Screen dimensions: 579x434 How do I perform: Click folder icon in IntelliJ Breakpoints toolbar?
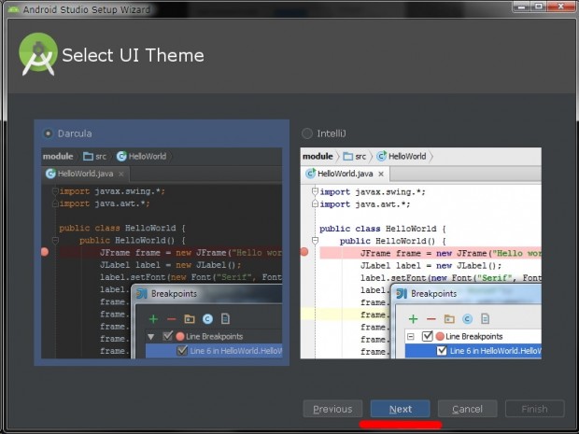tap(449, 319)
